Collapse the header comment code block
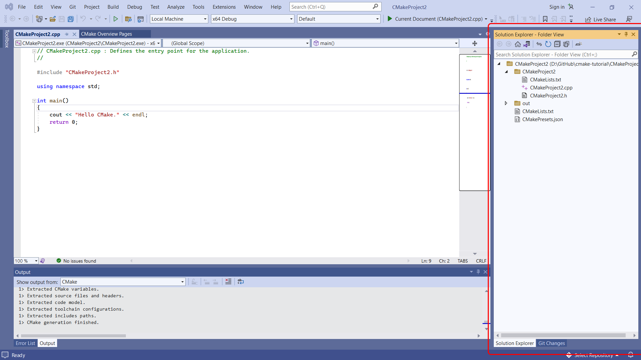 [34, 51]
